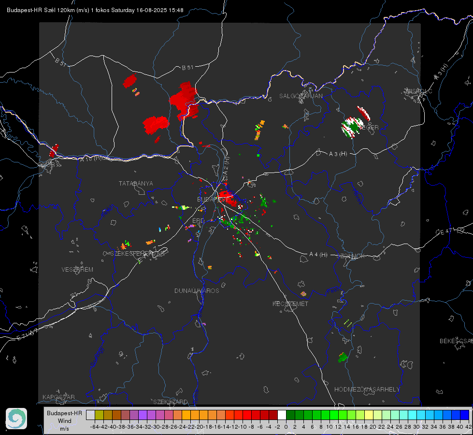This screenshot has width=473, height=435.
Task: Click the A 2 (H) road label near Budapest
Action: [226, 165]
